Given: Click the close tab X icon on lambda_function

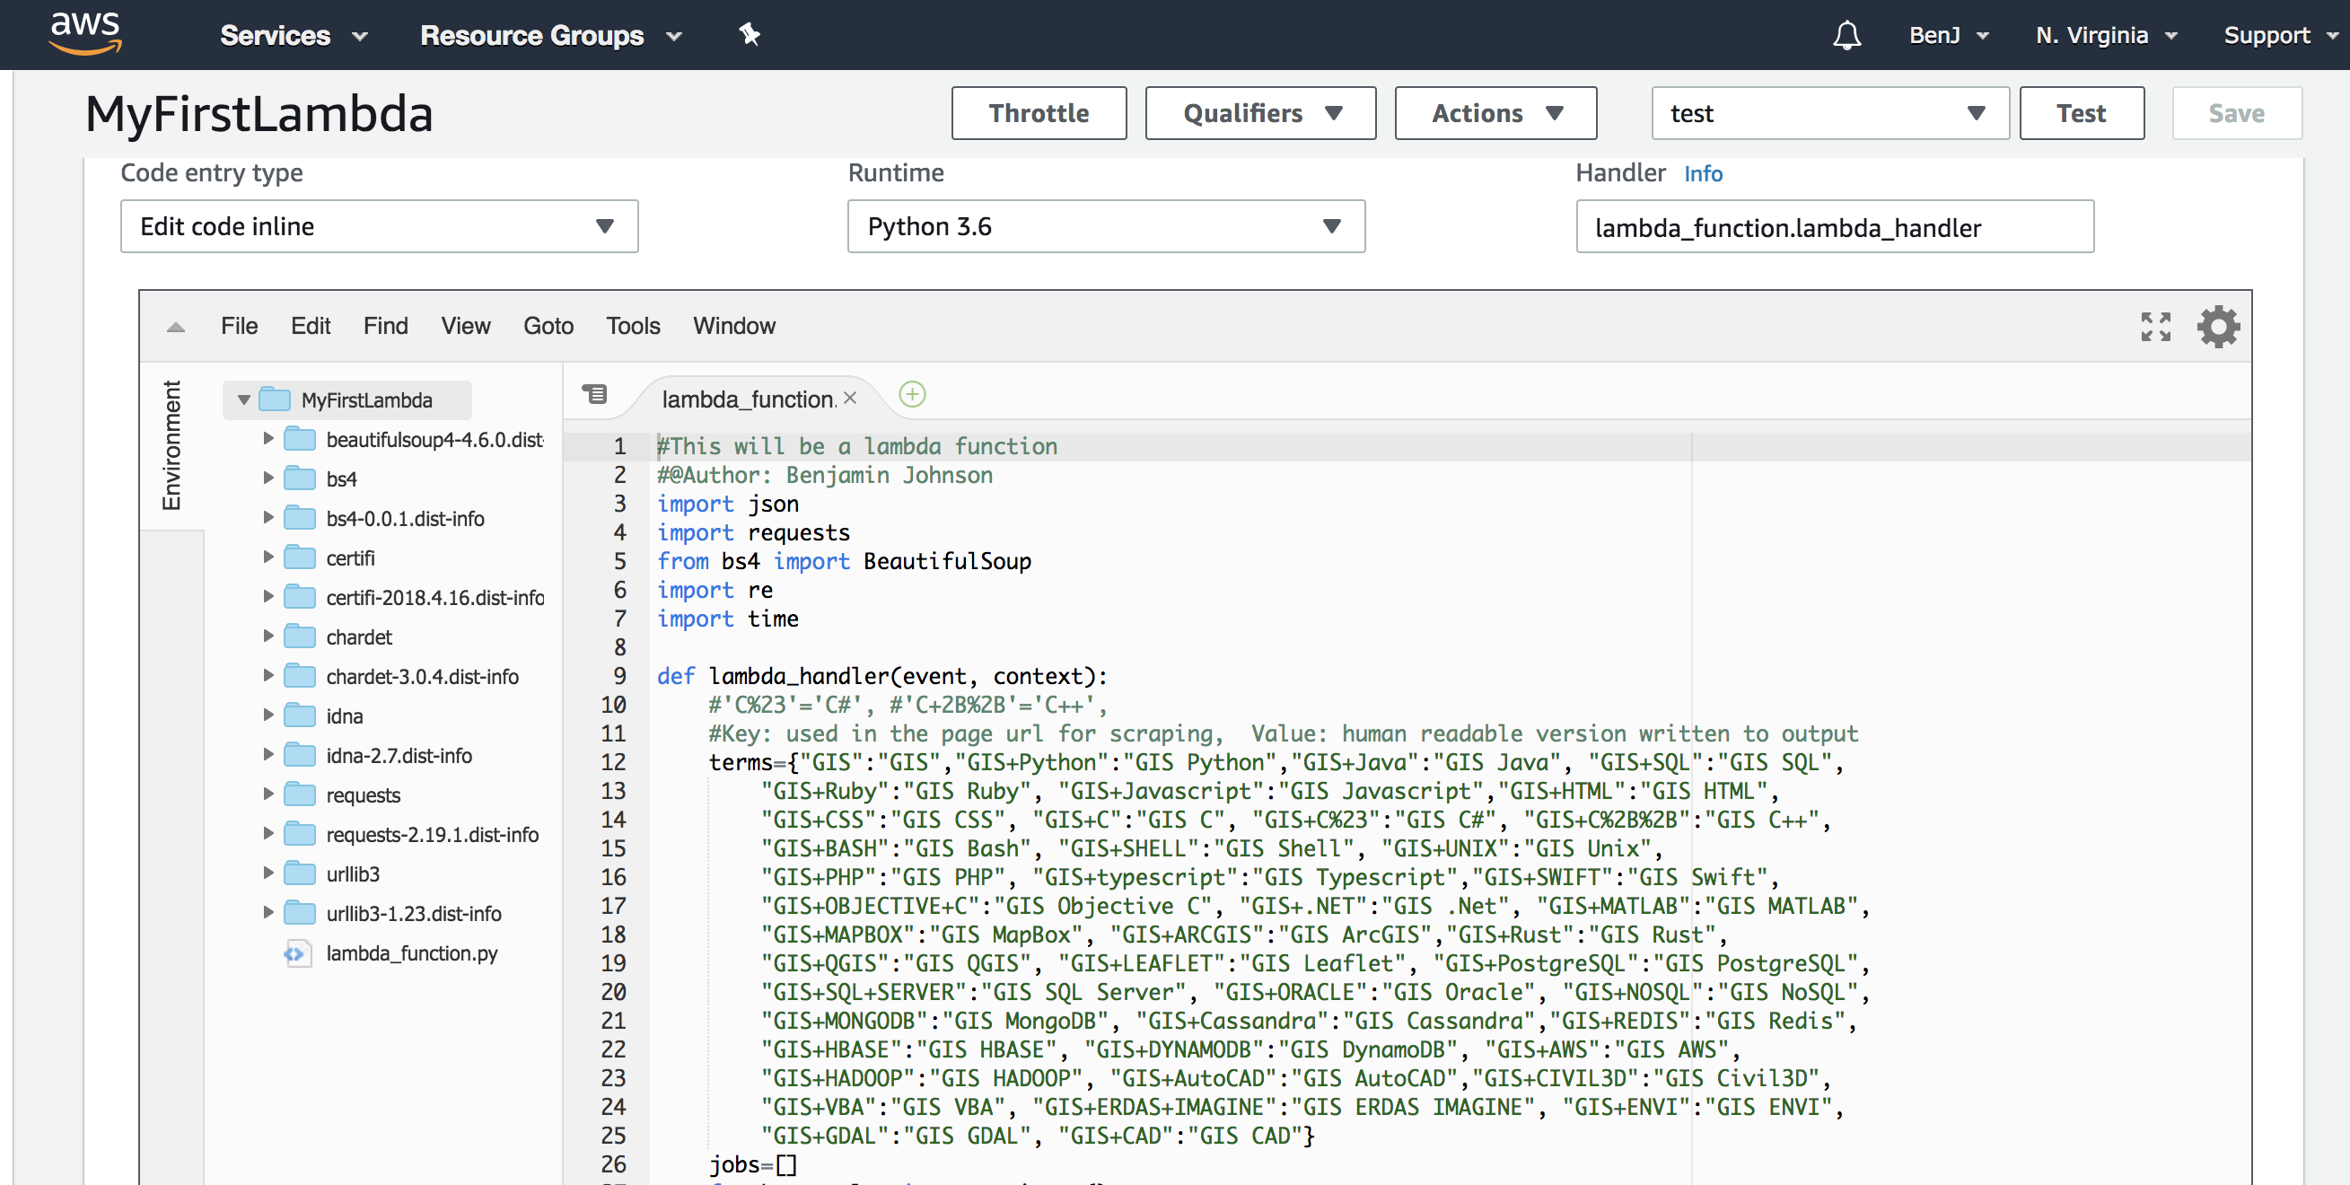Looking at the screenshot, I should (849, 399).
